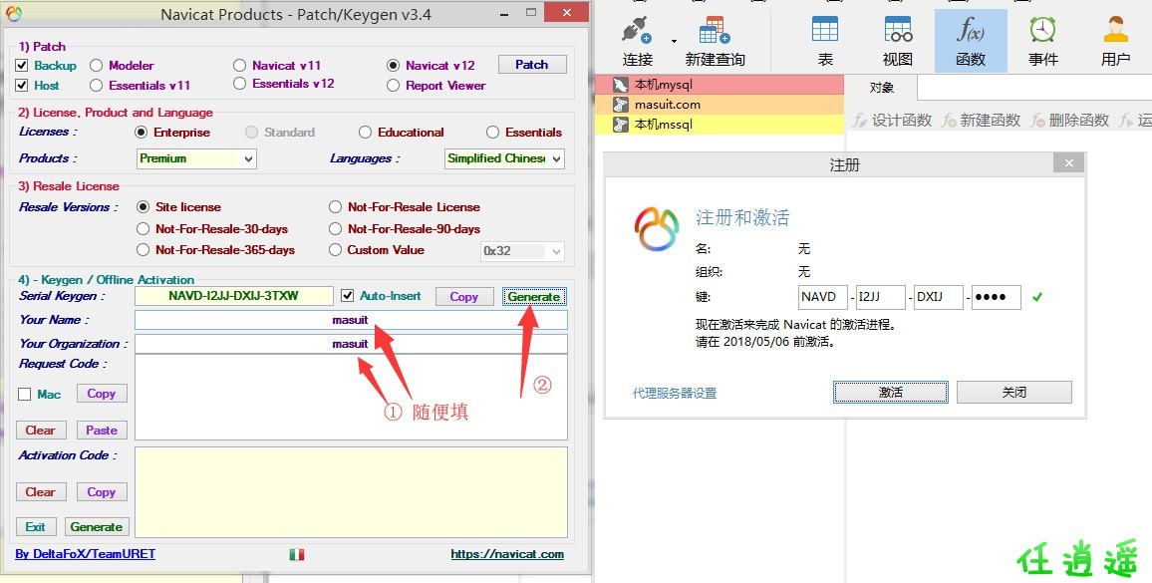The height and width of the screenshot is (583, 1152).
Task: Open the Products dropdown showing Premium
Action: point(196,158)
